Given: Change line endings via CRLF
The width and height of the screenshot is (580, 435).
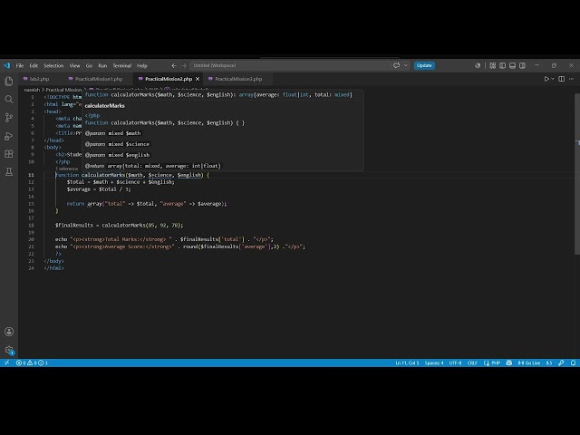Looking at the screenshot, I should 472,362.
